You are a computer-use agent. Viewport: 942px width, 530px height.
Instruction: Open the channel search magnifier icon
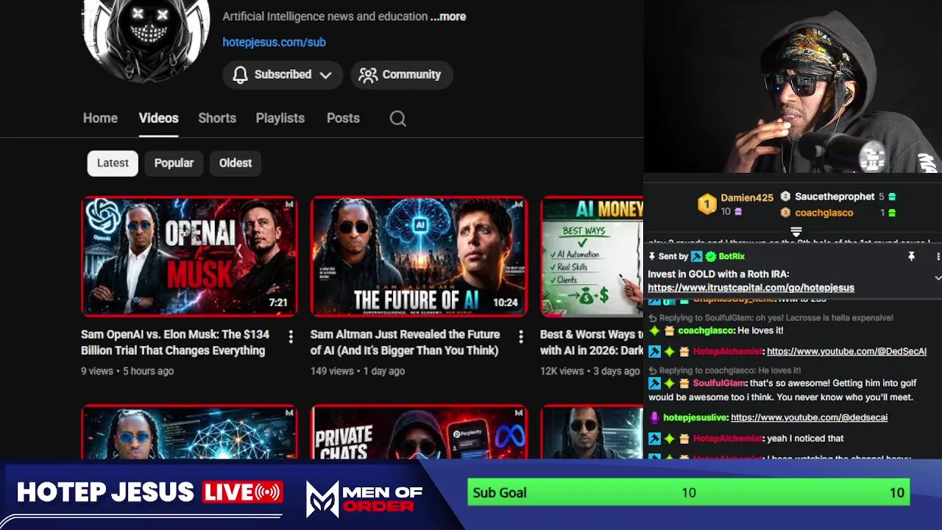pyautogui.click(x=397, y=119)
